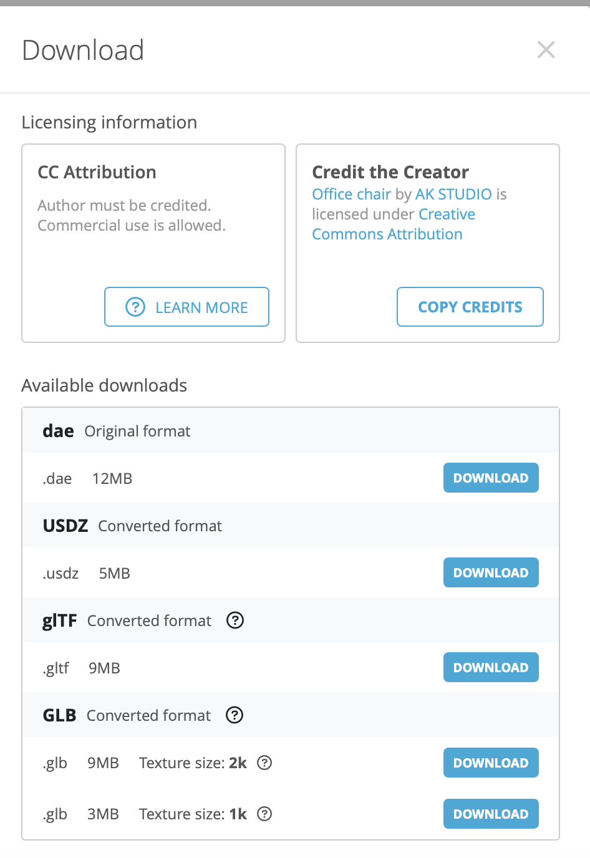Open the help icon beside Texture size 1k
The width and height of the screenshot is (590, 858).
pos(264,814)
